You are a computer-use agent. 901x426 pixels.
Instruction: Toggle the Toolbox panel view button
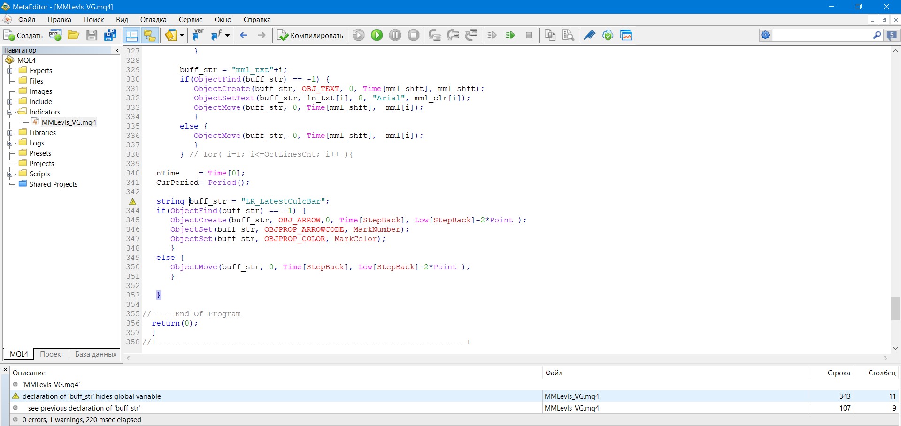tap(132, 35)
